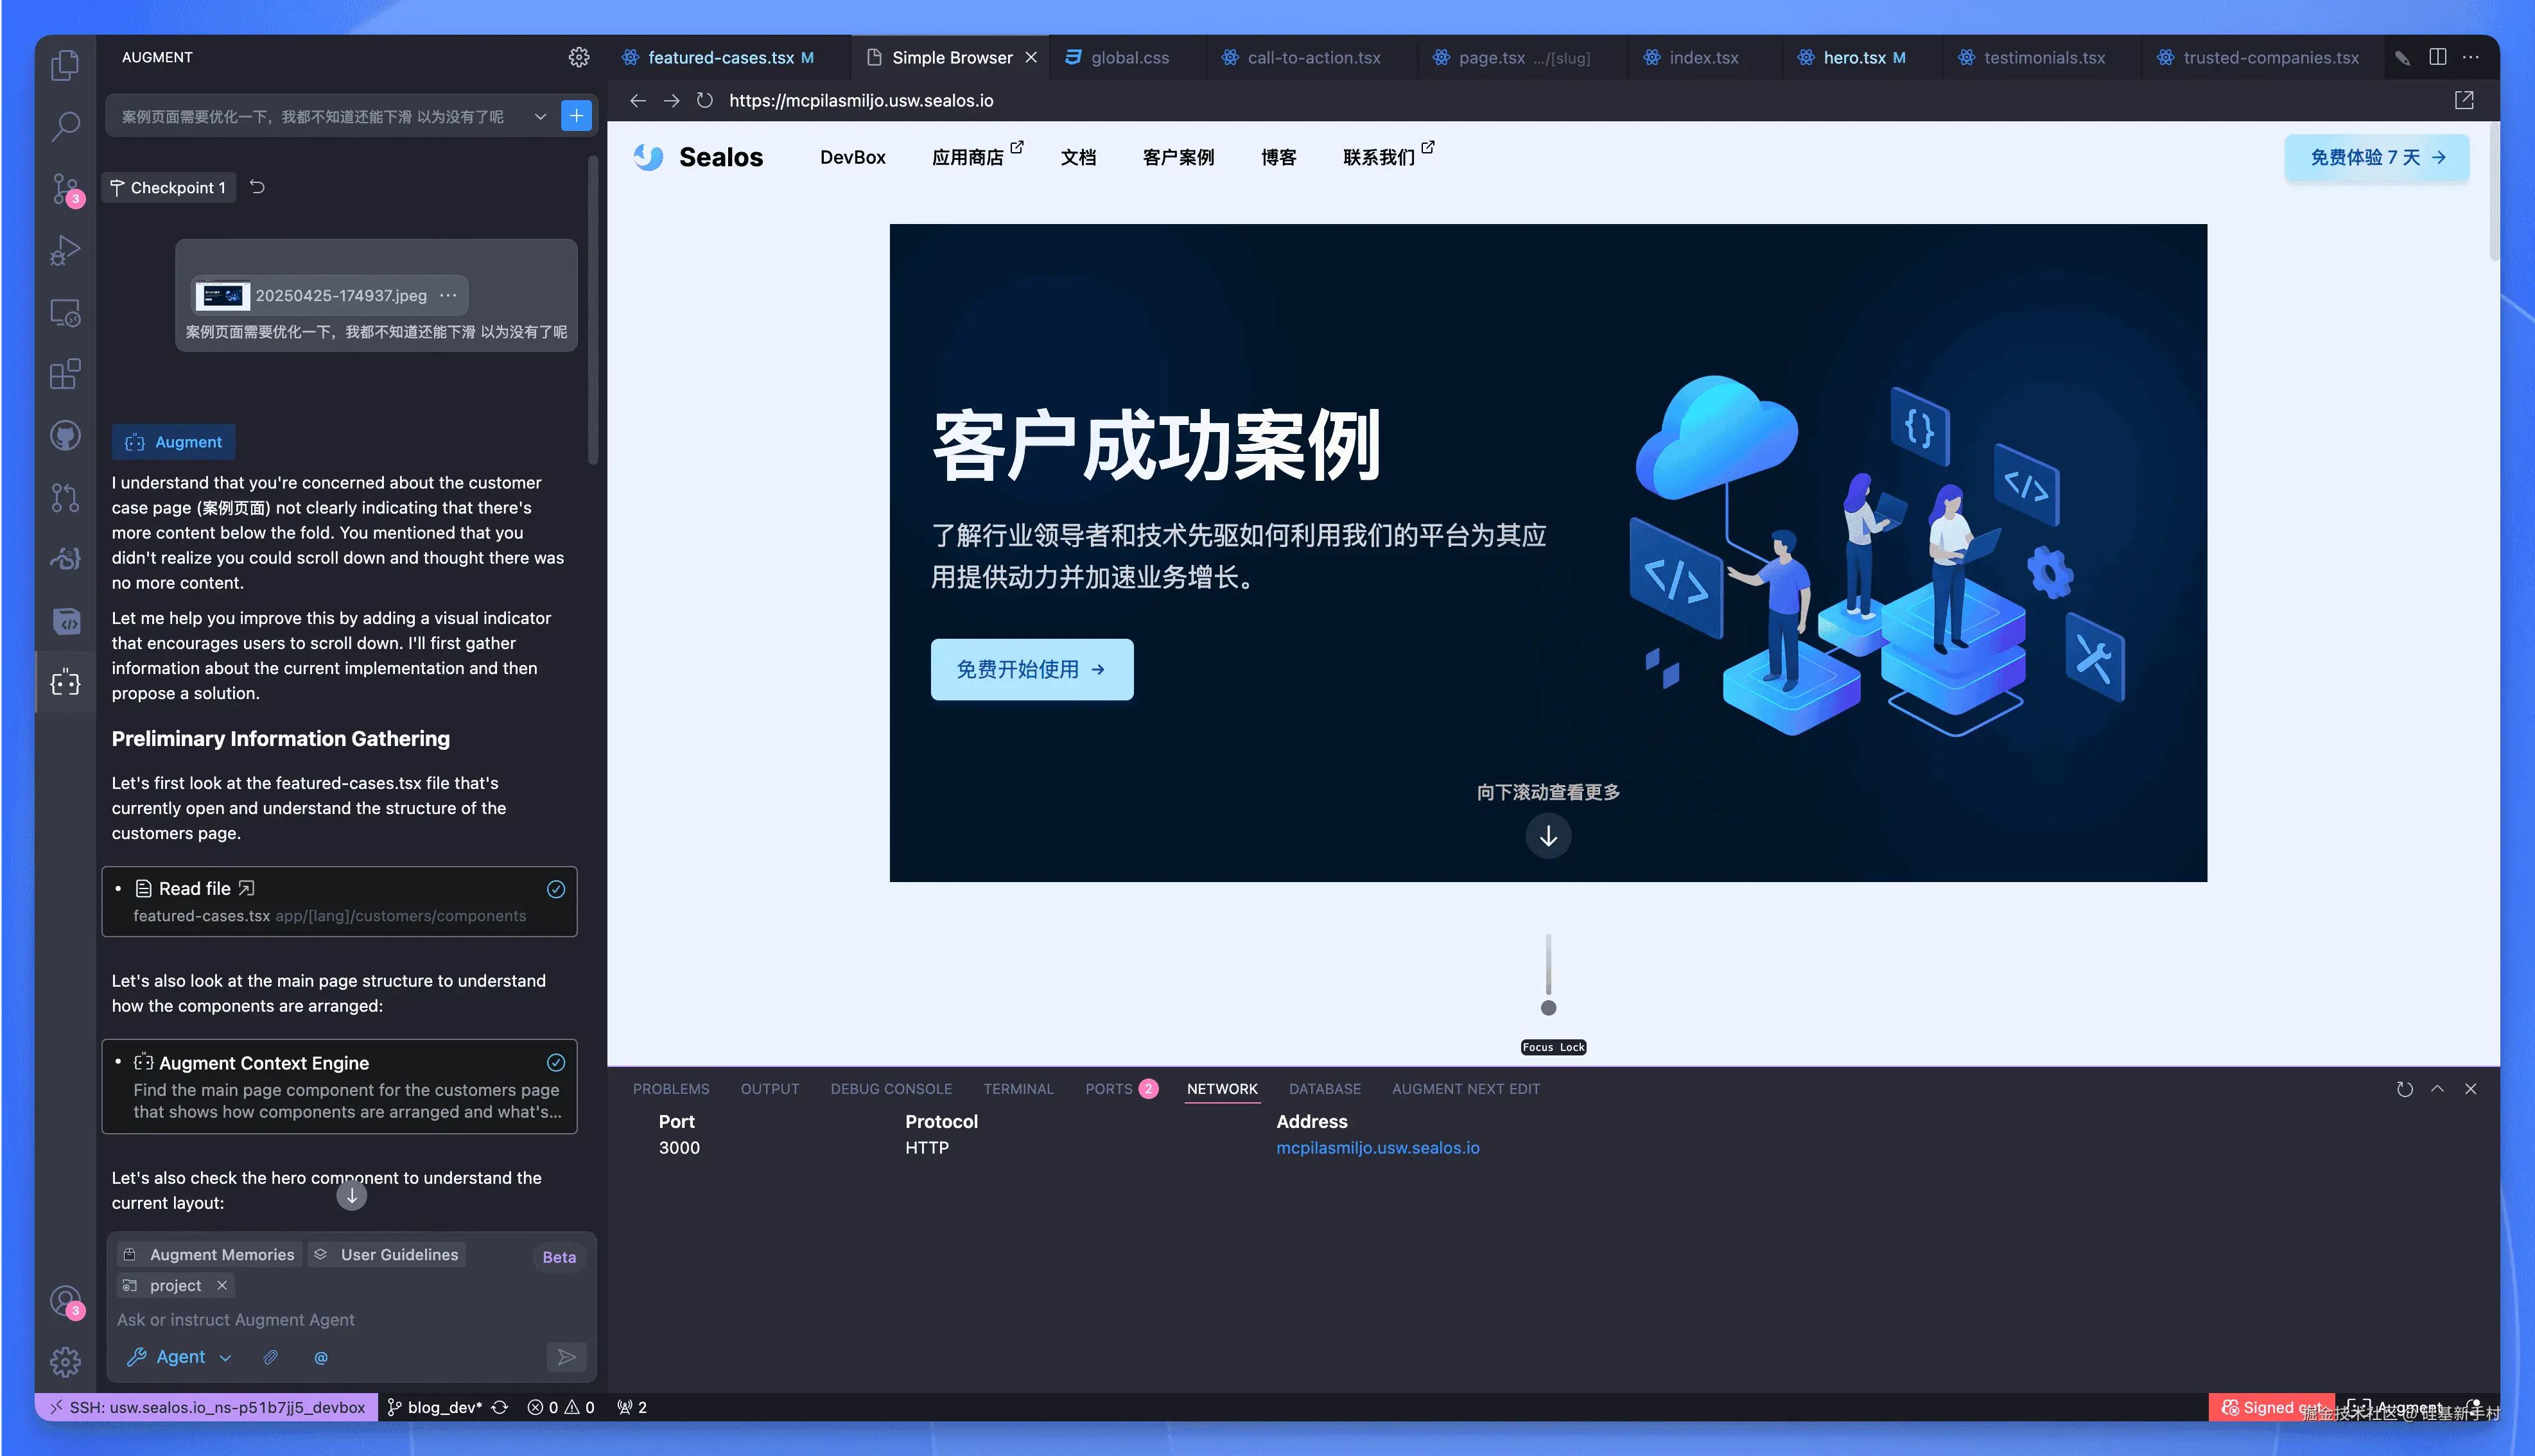Revert Checkpoint 1 with undo icon
This screenshot has height=1456, width=2535.
(257, 187)
